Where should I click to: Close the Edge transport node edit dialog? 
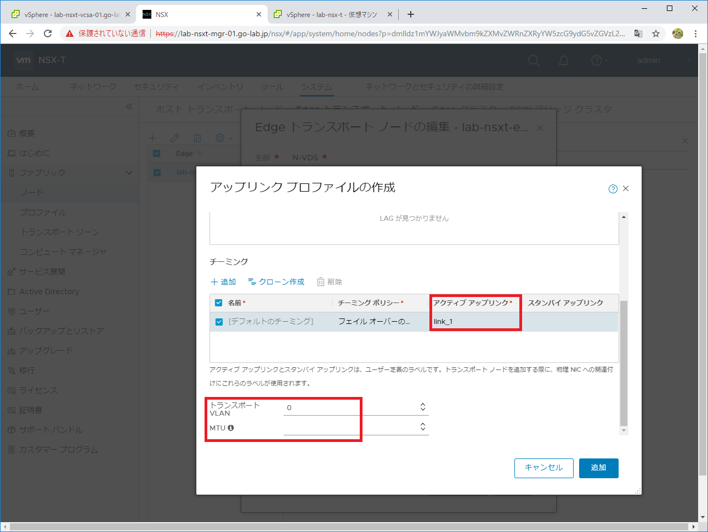pos(540,128)
